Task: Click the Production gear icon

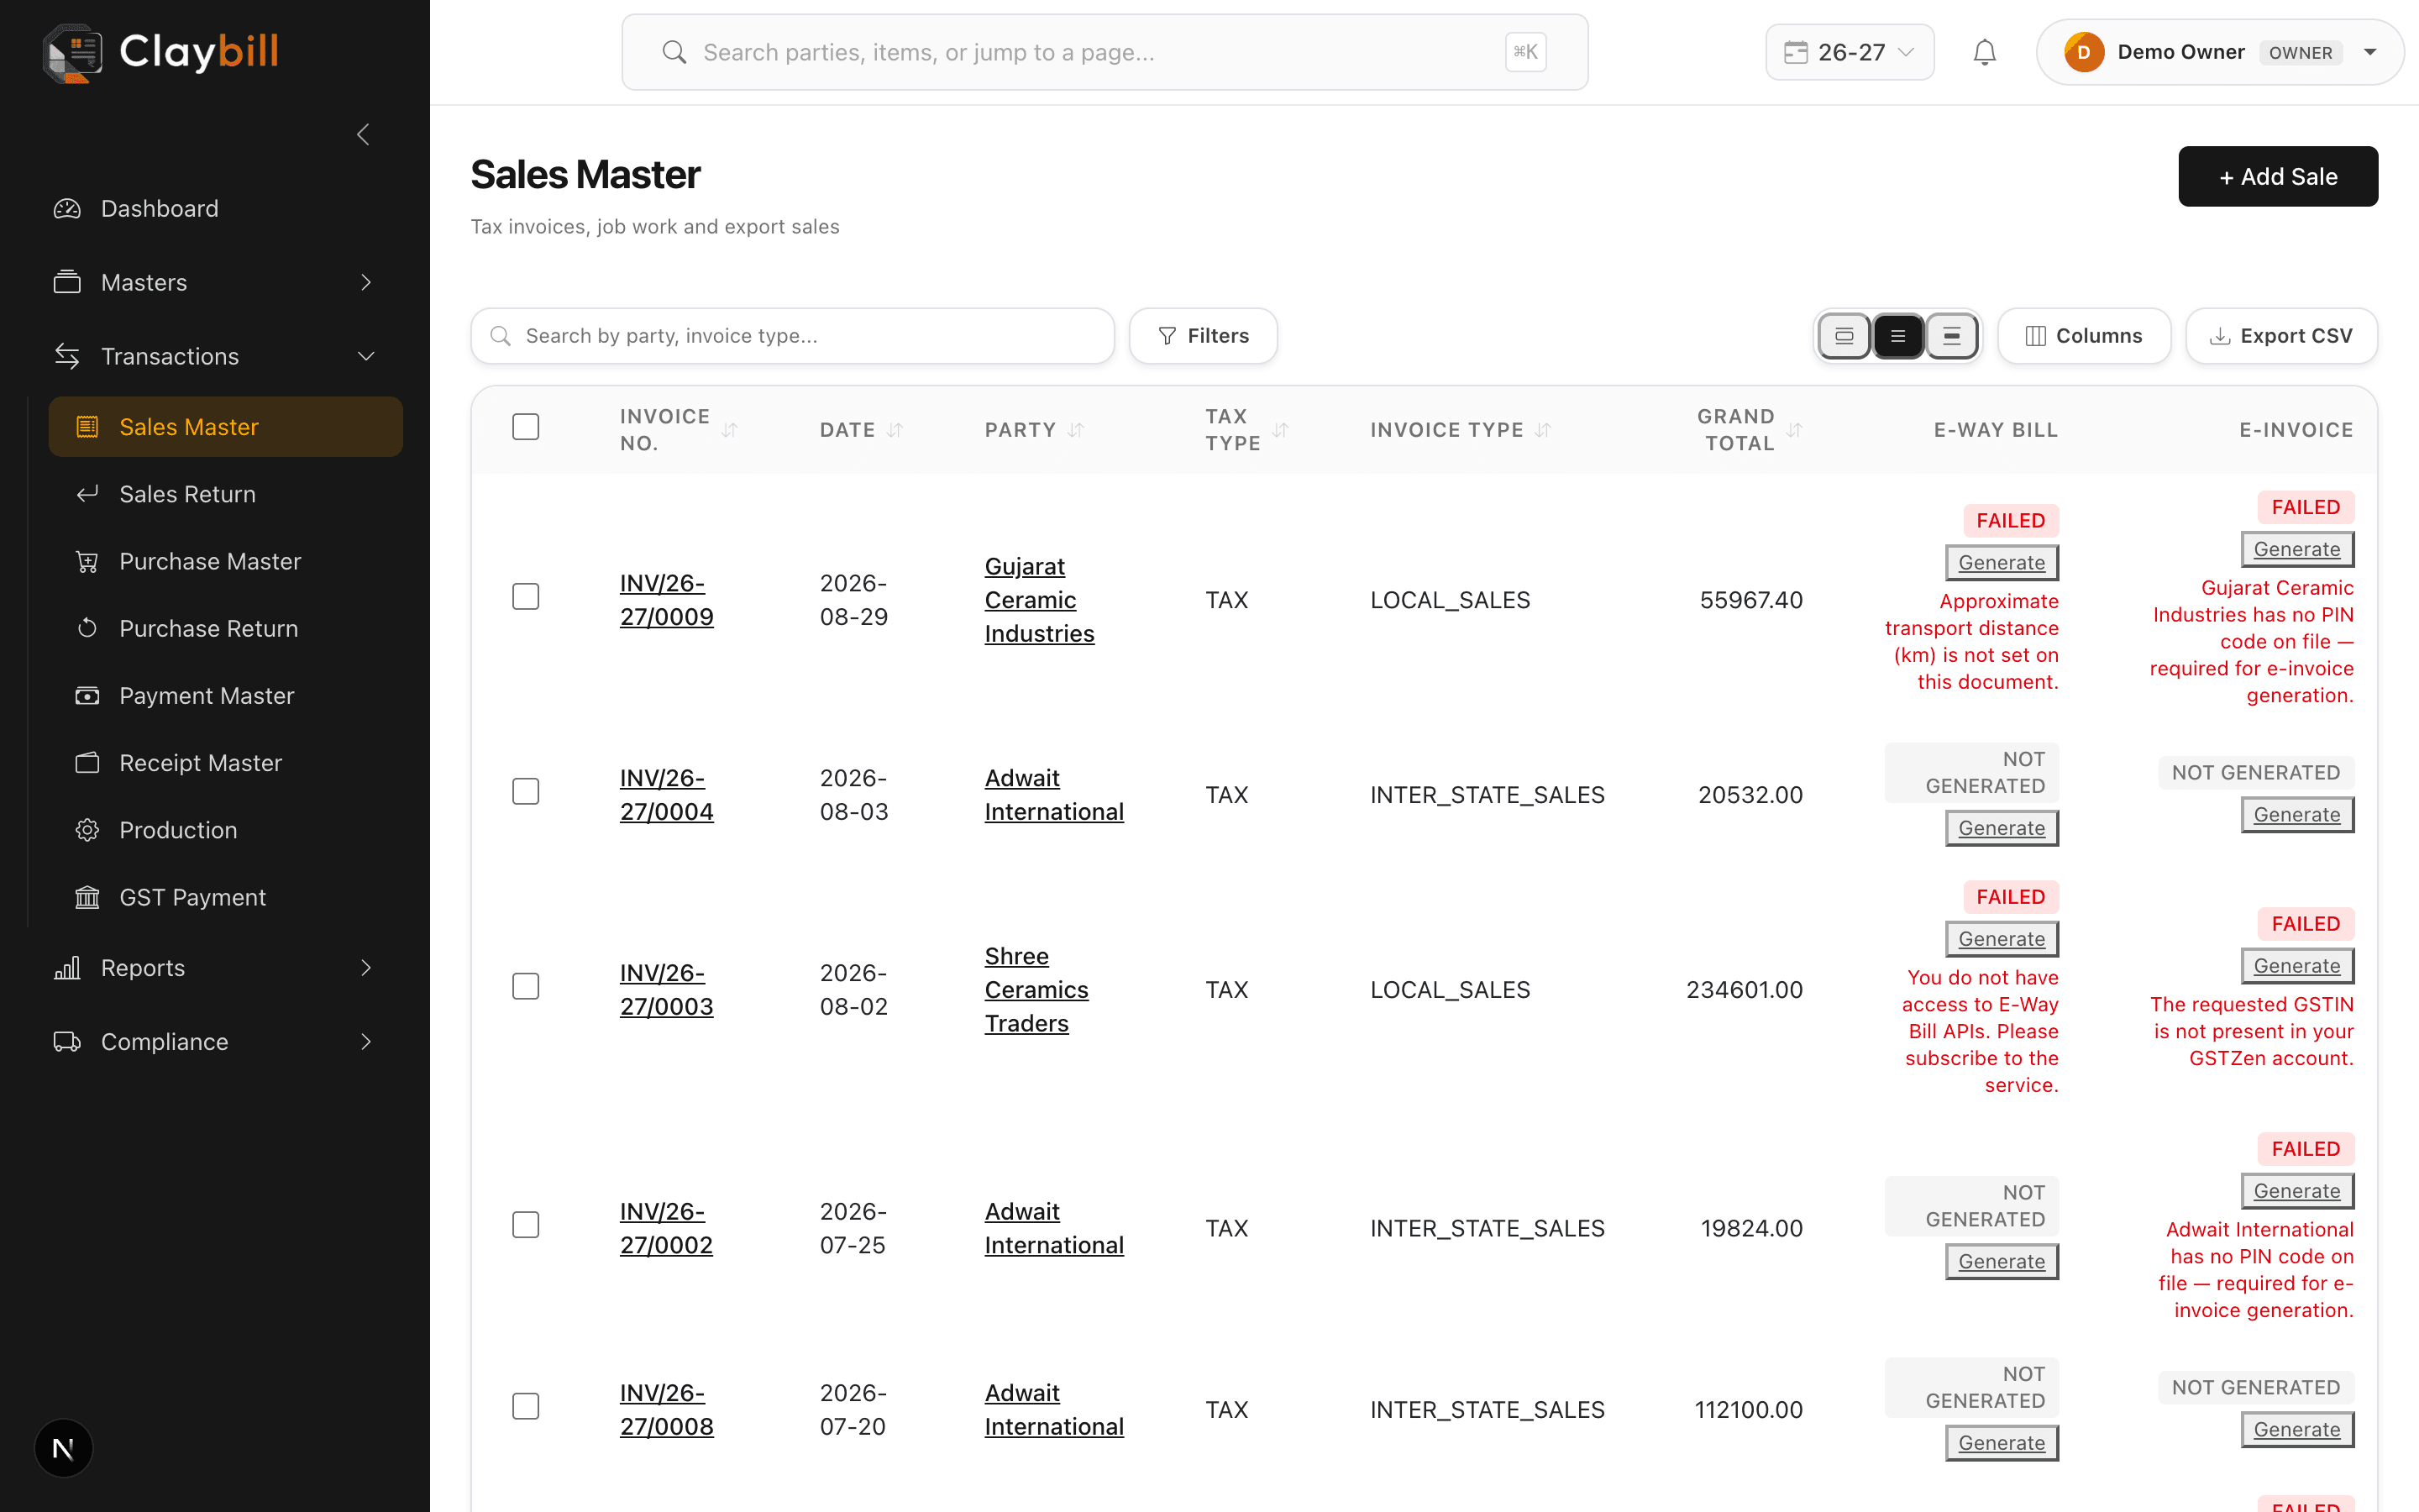Action: (87, 830)
